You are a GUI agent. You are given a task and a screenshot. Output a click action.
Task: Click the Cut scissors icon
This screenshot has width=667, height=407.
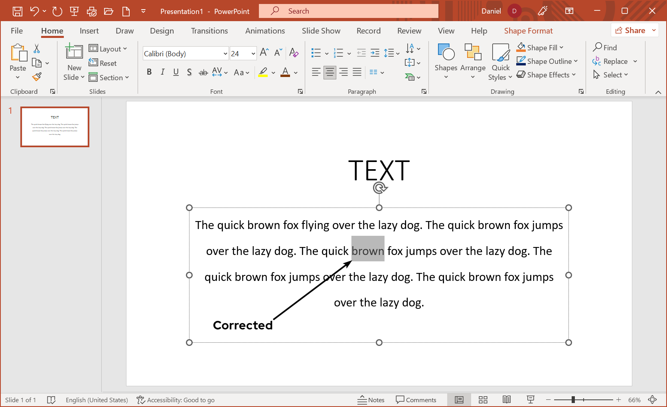36,48
